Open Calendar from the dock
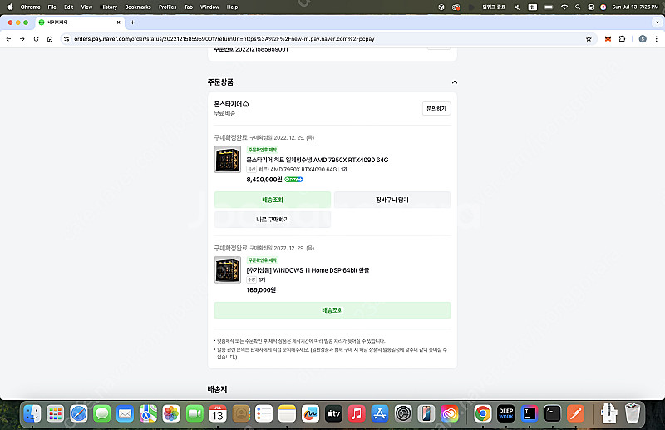This screenshot has width=665, height=430. 218,413
